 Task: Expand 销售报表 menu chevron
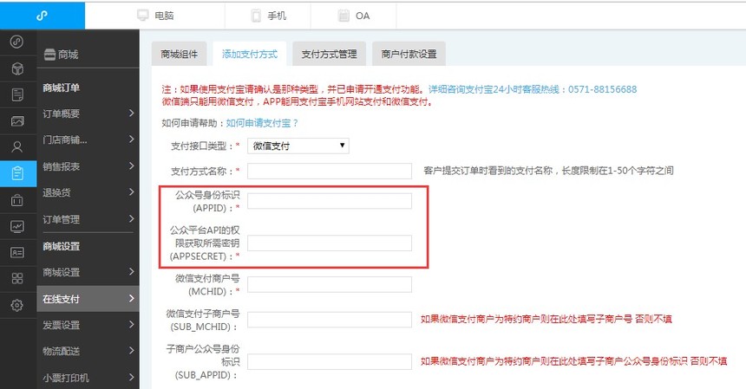[132, 165]
